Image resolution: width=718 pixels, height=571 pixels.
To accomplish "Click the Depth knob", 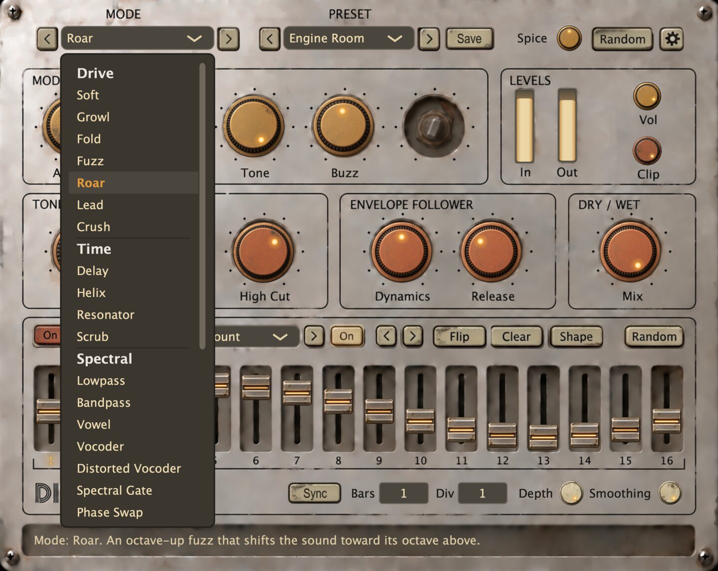I will click(571, 493).
